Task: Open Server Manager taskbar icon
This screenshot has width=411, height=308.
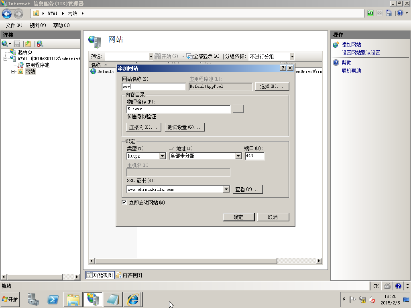Action: pyautogui.click(x=33, y=299)
